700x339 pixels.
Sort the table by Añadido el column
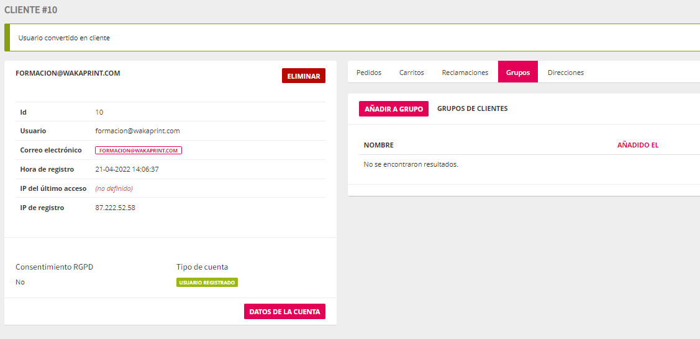637,145
